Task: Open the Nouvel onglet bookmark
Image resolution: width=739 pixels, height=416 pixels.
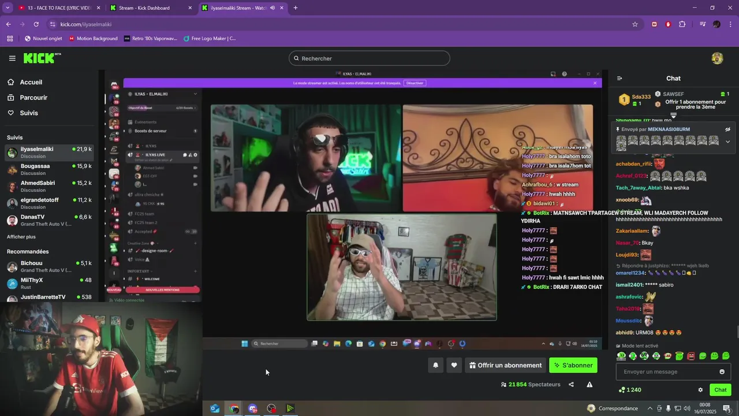Action: pos(43,39)
